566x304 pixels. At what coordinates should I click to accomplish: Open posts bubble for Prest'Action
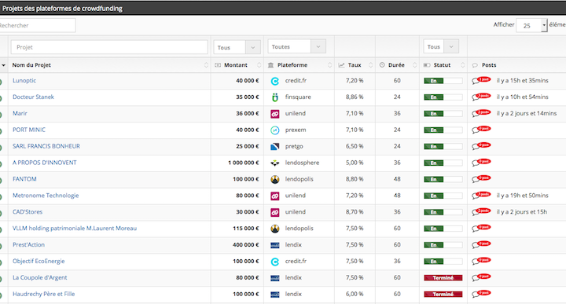coord(481,244)
